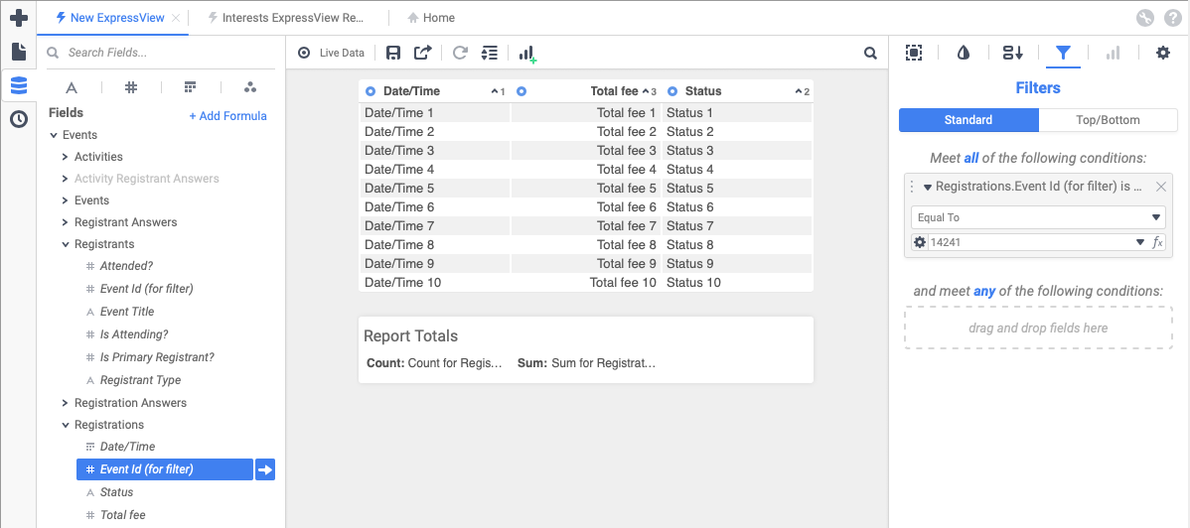Open Interests ExpressView report tab

286,18
